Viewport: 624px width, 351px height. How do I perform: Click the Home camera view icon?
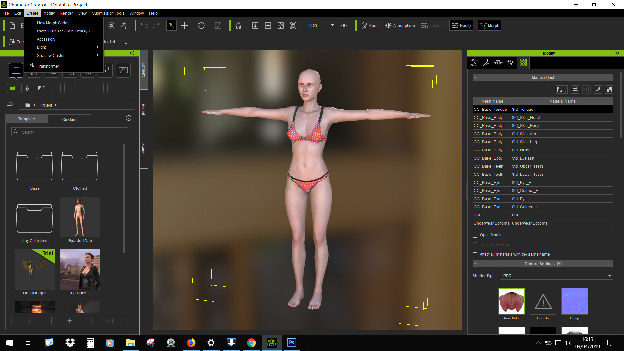pos(238,26)
